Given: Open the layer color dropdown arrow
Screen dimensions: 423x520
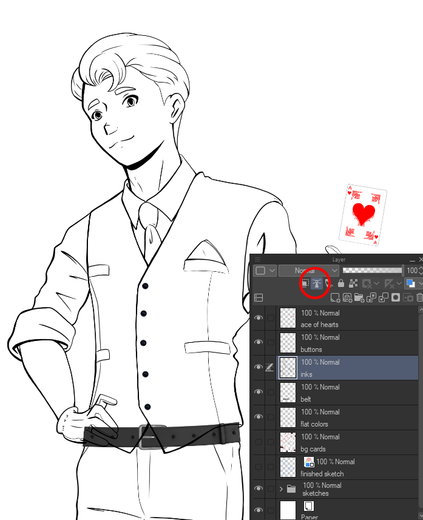Looking at the screenshot, I should point(421,283).
